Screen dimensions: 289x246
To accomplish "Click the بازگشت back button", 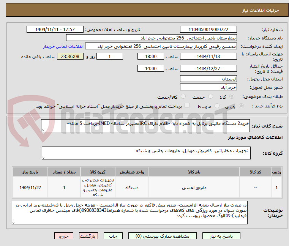I will pyautogui.click(x=88, y=236).
